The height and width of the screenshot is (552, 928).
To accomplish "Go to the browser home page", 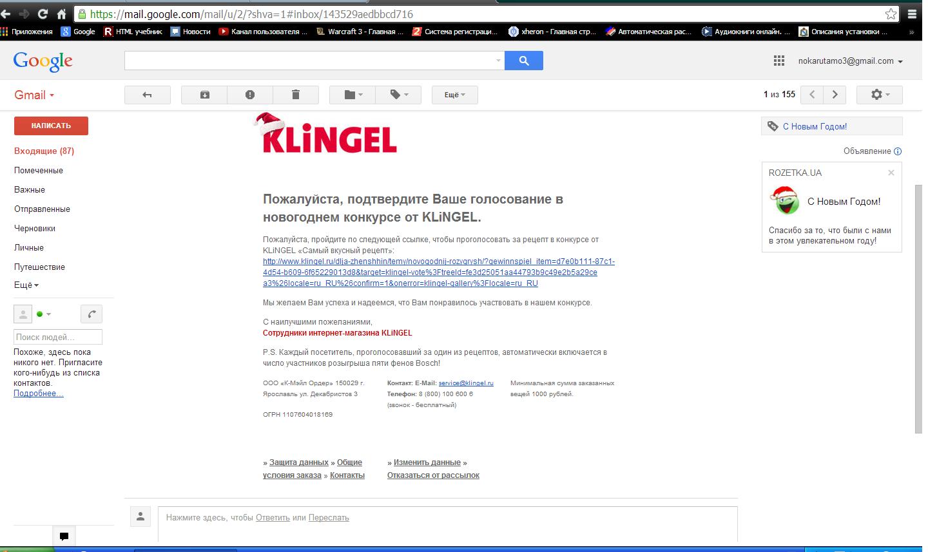I will point(62,14).
